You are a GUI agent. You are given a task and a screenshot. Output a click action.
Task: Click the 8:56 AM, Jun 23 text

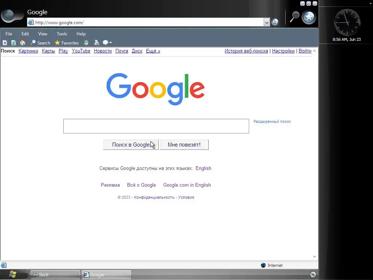[347, 39]
